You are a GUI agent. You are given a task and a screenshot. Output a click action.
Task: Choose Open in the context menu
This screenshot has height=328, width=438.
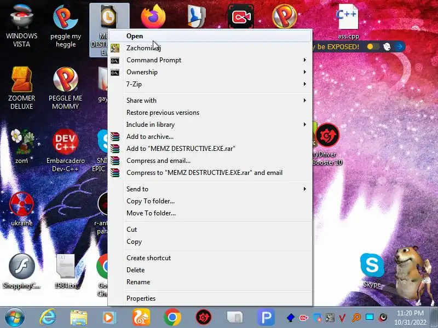(x=210, y=36)
